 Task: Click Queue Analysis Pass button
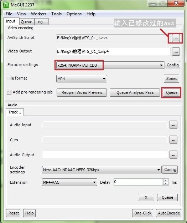[x=135, y=92]
